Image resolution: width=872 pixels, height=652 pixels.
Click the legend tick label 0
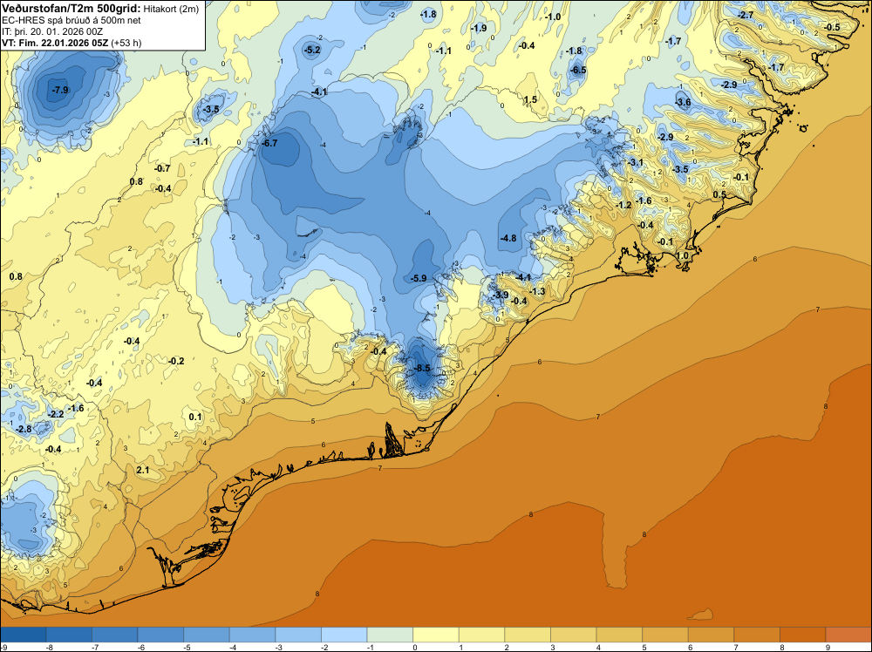(415, 647)
